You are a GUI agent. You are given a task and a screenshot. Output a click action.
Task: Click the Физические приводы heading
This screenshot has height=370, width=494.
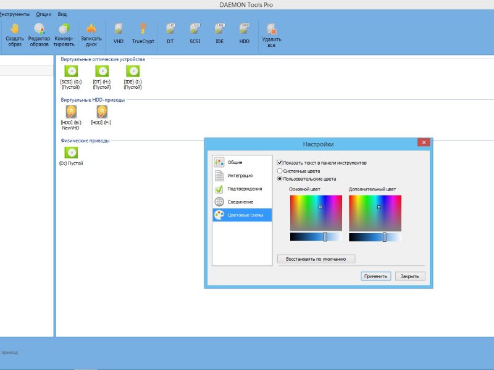coord(85,141)
